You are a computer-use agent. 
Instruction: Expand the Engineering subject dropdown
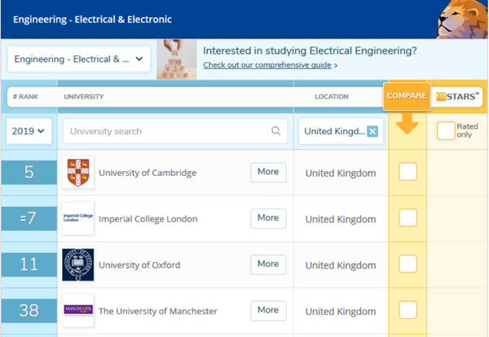(79, 59)
